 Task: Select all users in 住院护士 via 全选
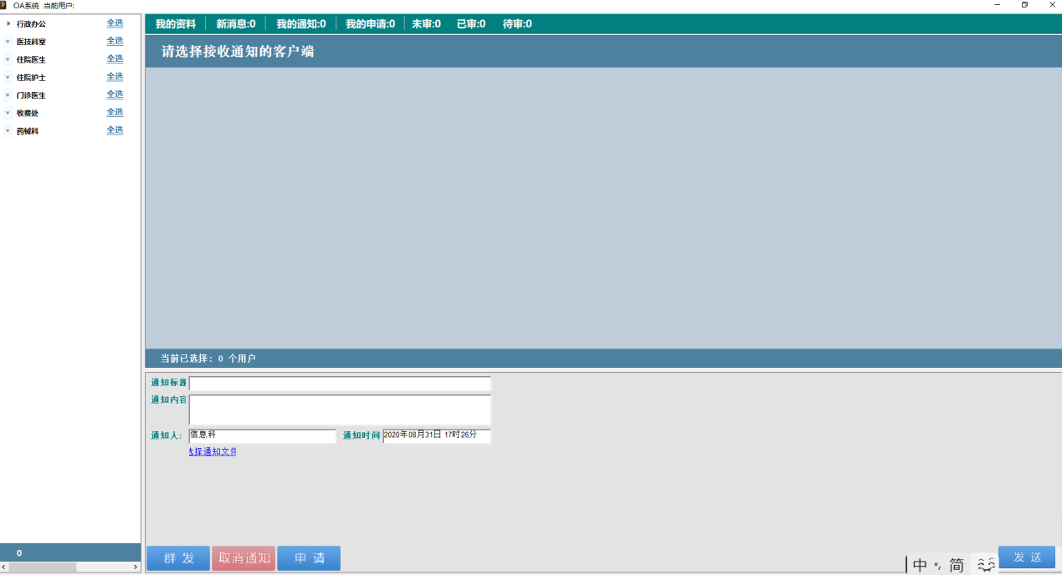(x=115, y=77)
